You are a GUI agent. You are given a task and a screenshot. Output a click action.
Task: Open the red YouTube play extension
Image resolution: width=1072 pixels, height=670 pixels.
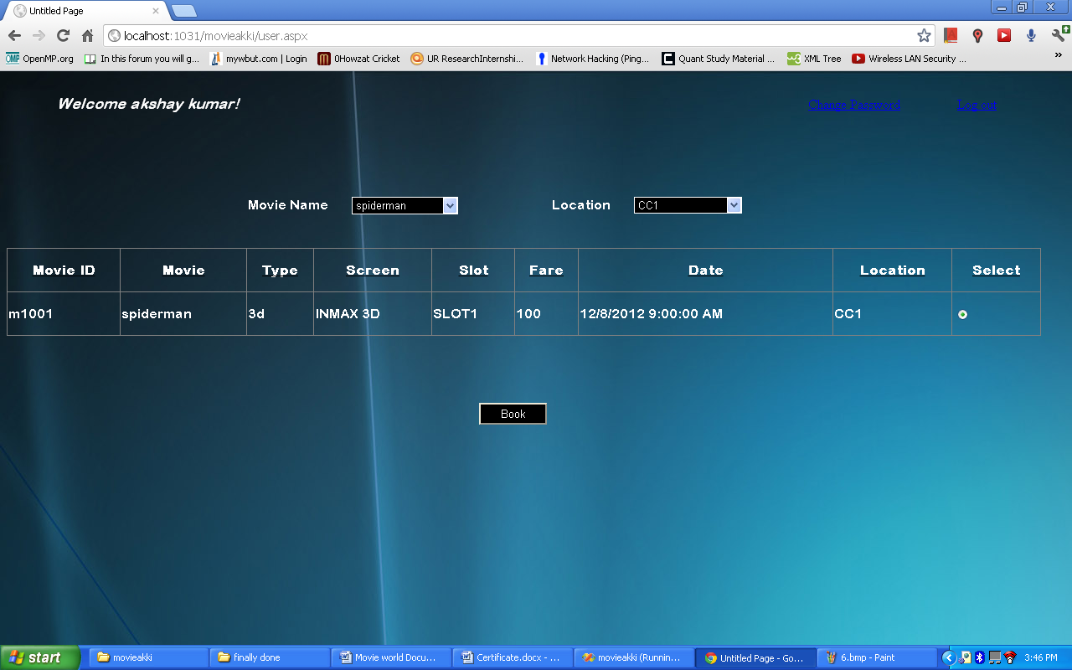click(x=1004, y=36)
